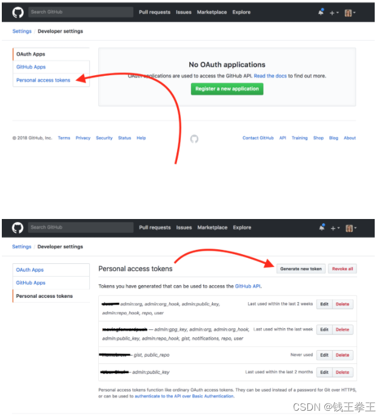Open Marketplace in the top header
The width and height of the screenshot is (385, 418).
point(212,12)
